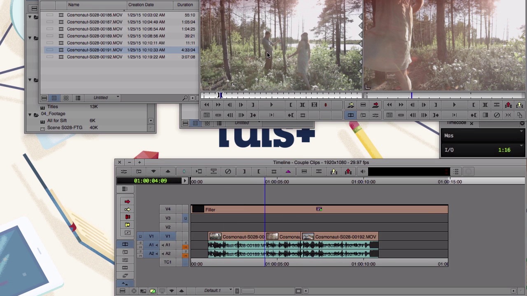Select red Segment Mode Lift/Overwrite arrow
The width and height of the screenshot is (527, 296).
click(x=127, y=201)
